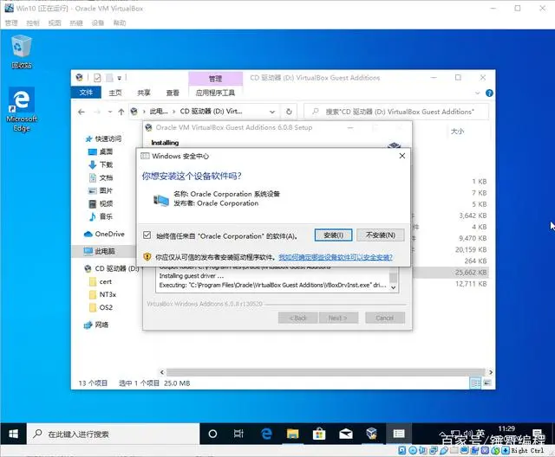555x457 pixels.
Task: Switch to the large icons view toggle
Action: pos(487,383)
